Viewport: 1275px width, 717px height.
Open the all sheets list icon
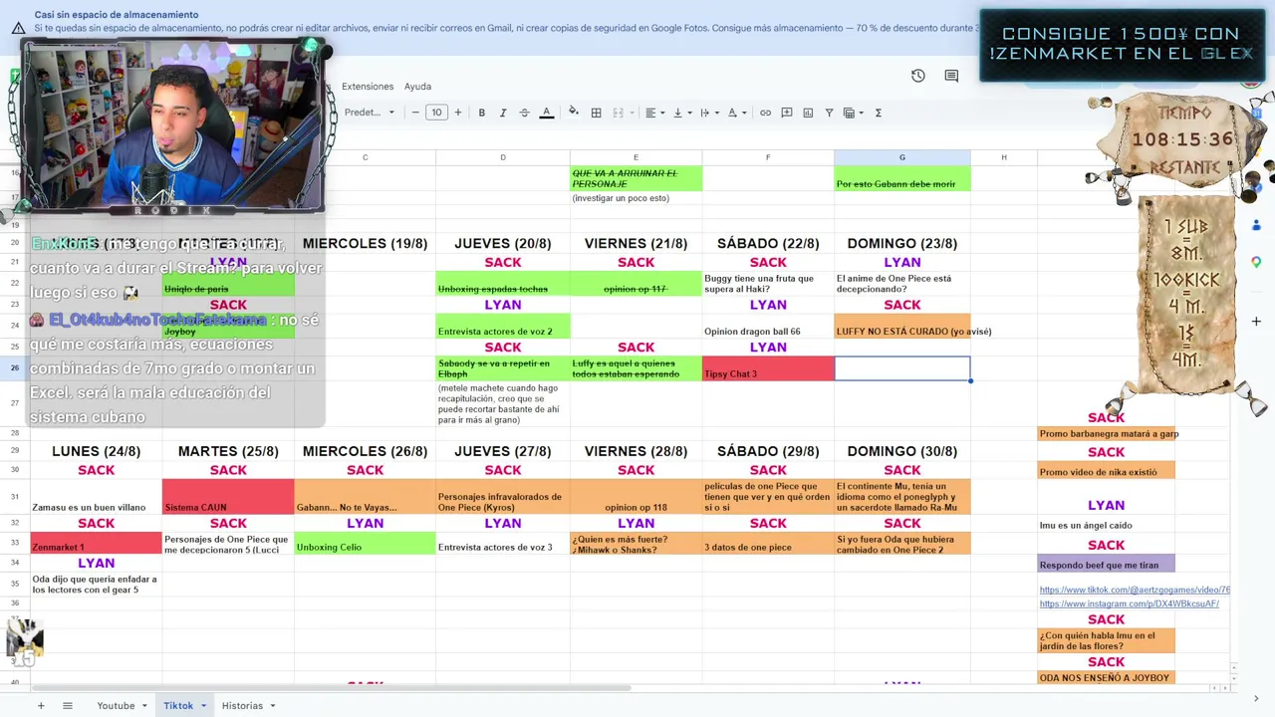coord(68,705)
